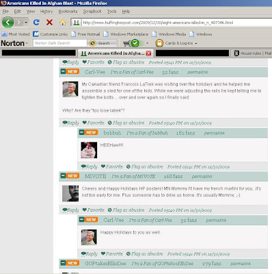The width and height of the screenshot is (272, 274).
Task: Open permalink for MIVOTE's comment
Action: (x=202, y=176)
